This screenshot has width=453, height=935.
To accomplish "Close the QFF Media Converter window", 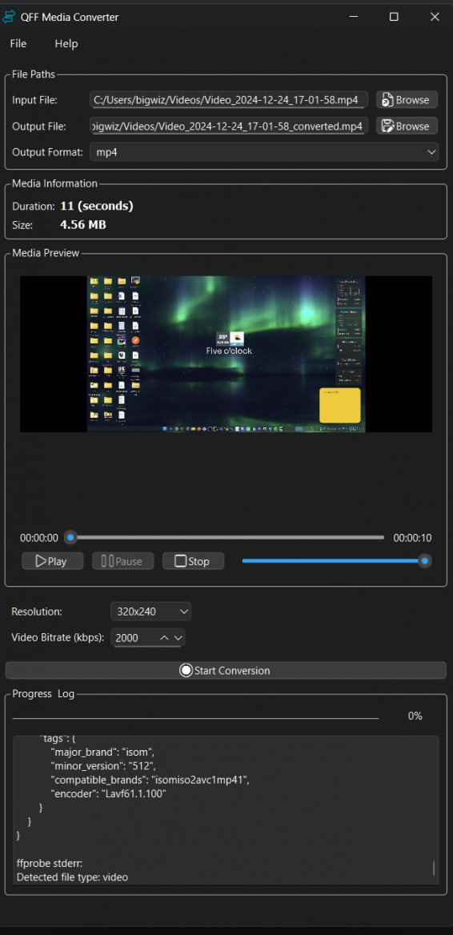I will tap(435, 17).
